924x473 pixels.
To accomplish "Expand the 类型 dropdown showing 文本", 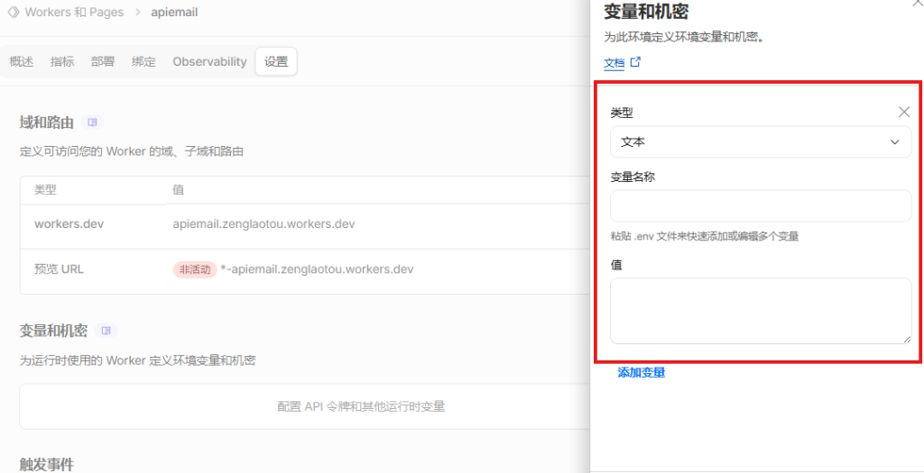I will pyautogui.click(x=761, y=141).
